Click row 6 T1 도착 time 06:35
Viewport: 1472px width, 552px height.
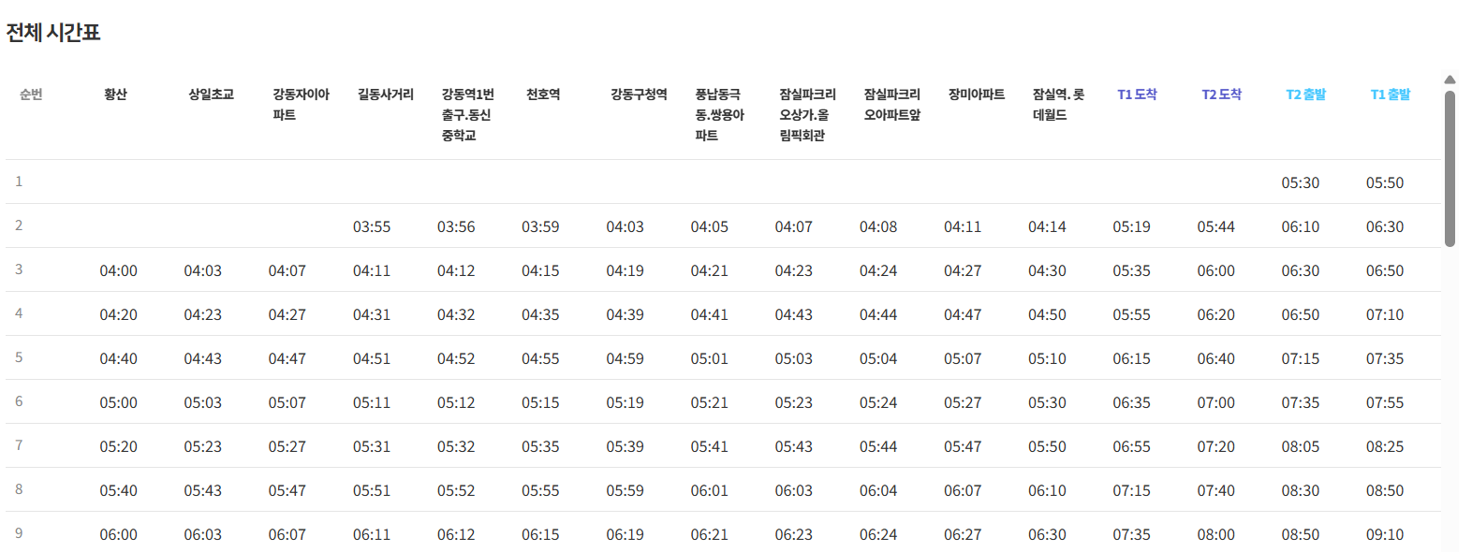tap(1131, 403)
